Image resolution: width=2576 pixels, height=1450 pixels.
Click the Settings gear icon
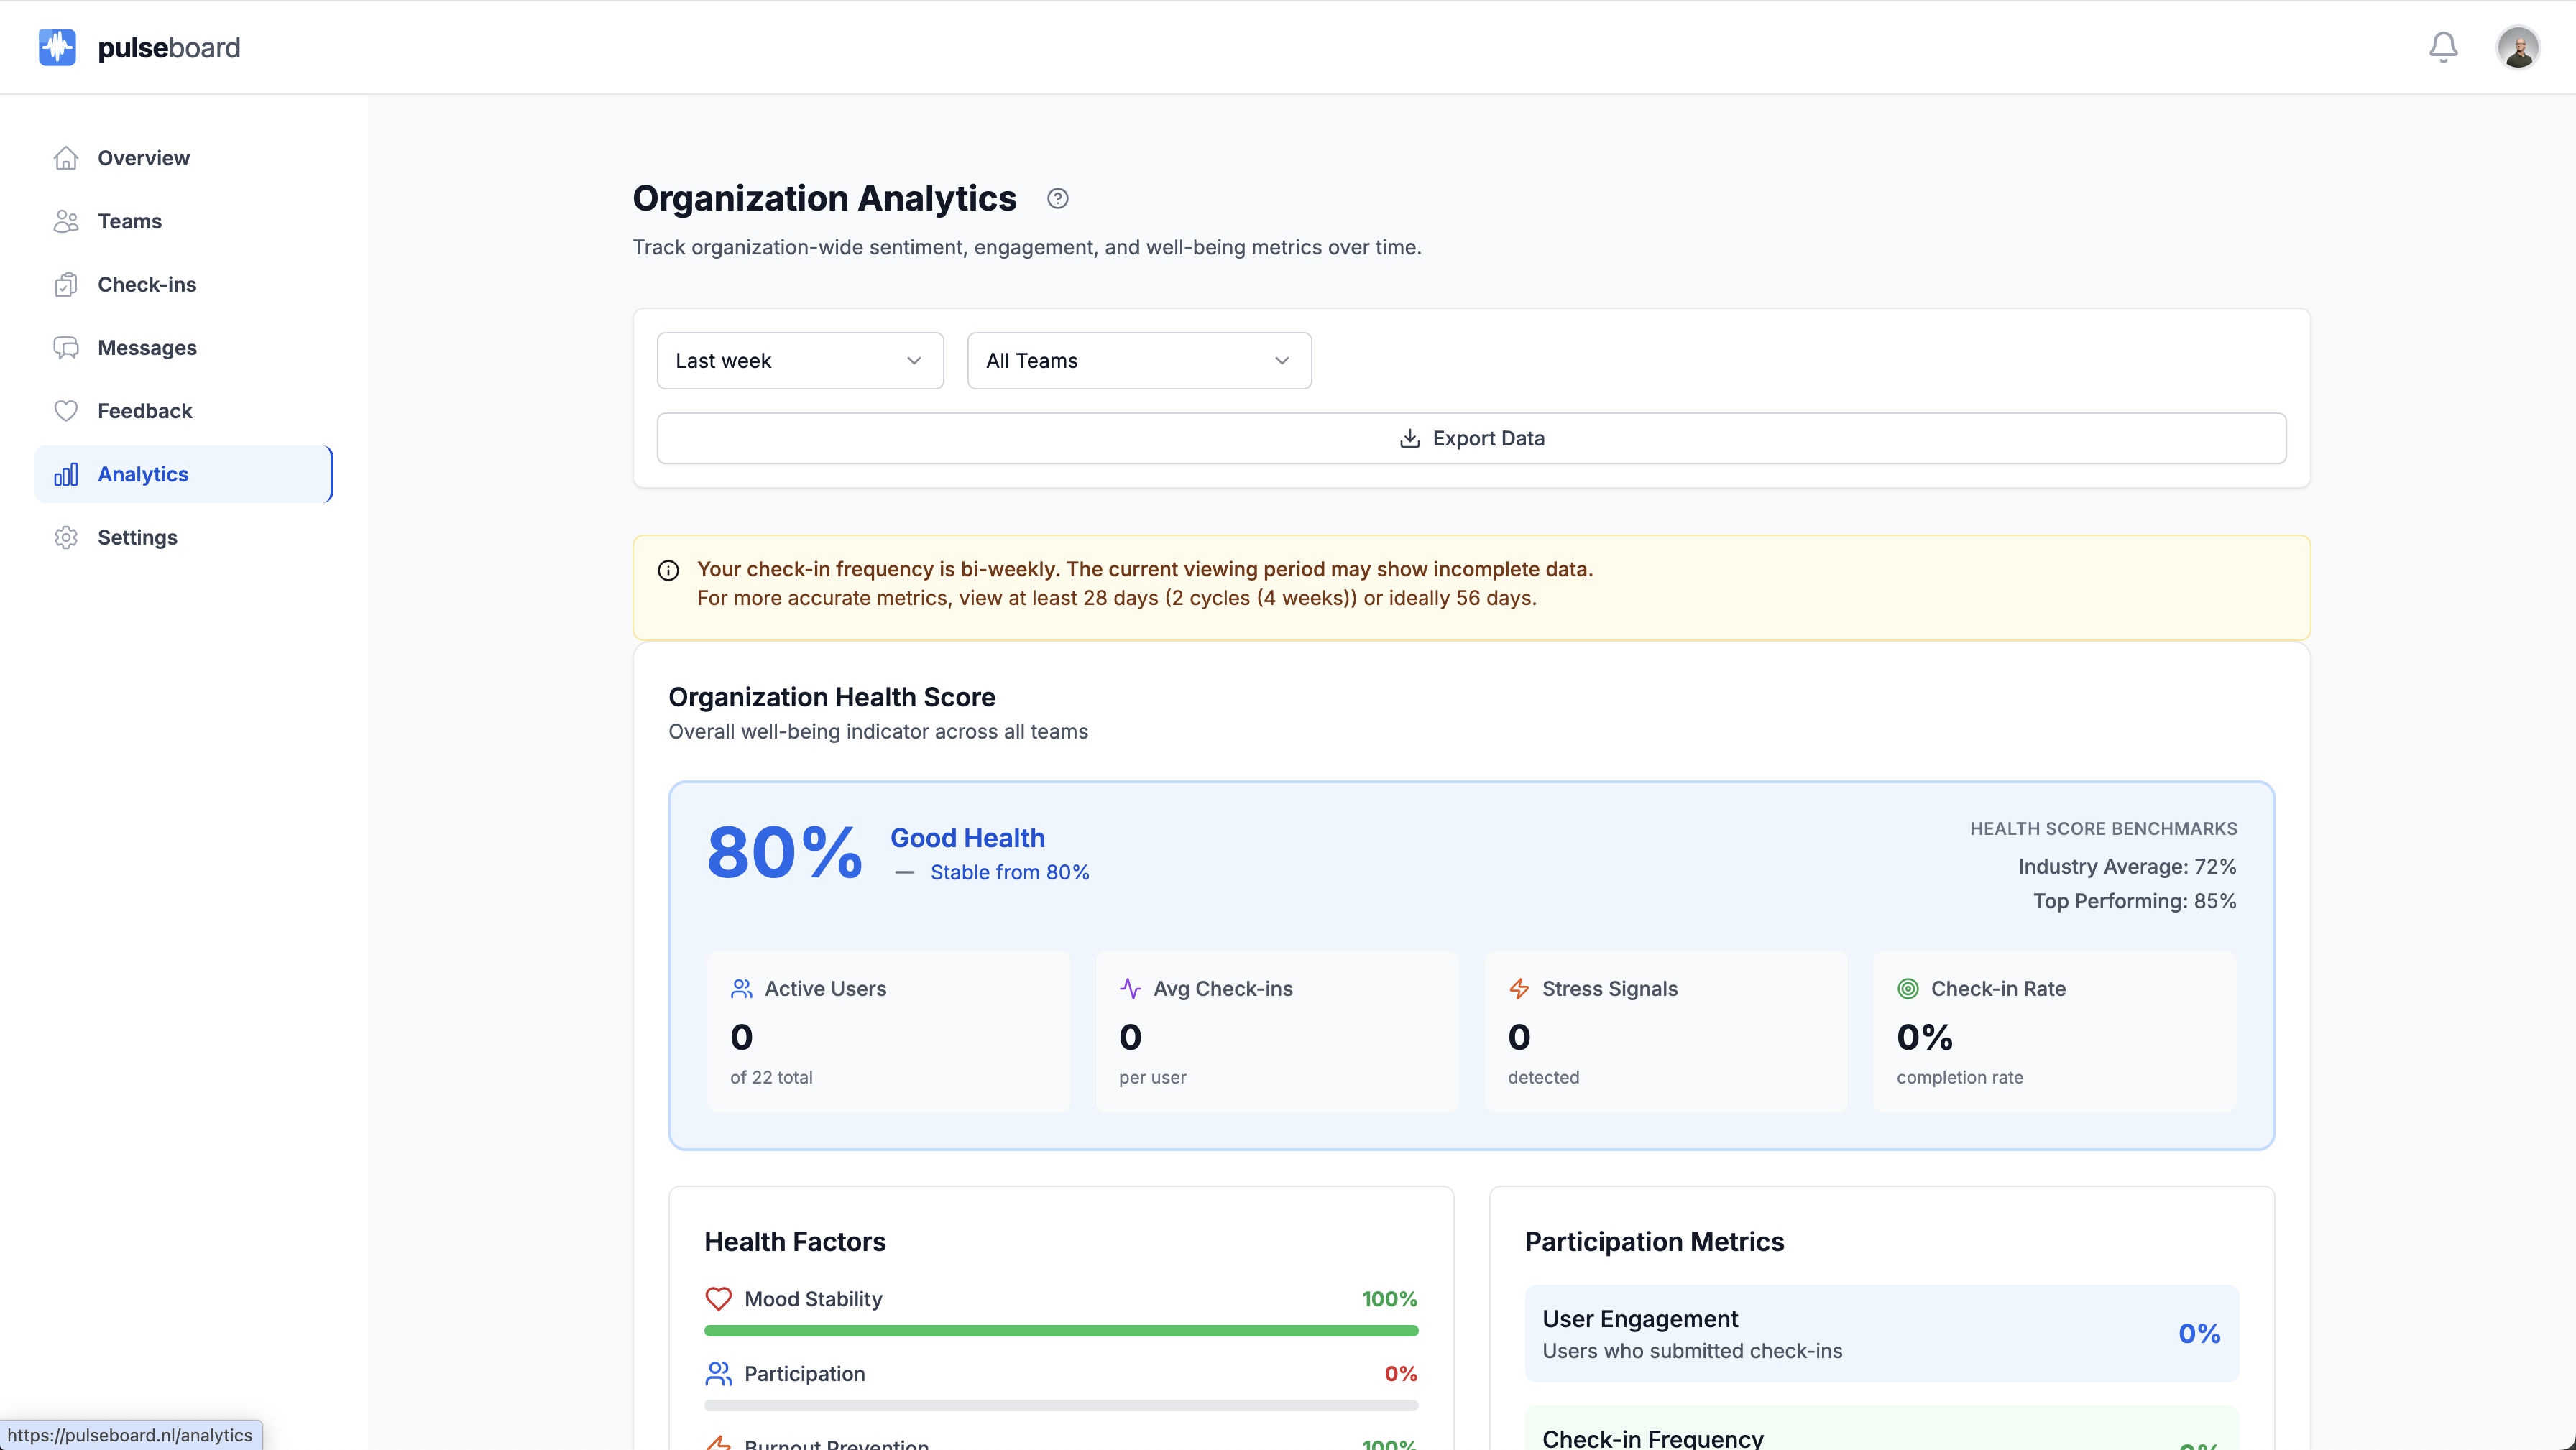tap(66, 537)
